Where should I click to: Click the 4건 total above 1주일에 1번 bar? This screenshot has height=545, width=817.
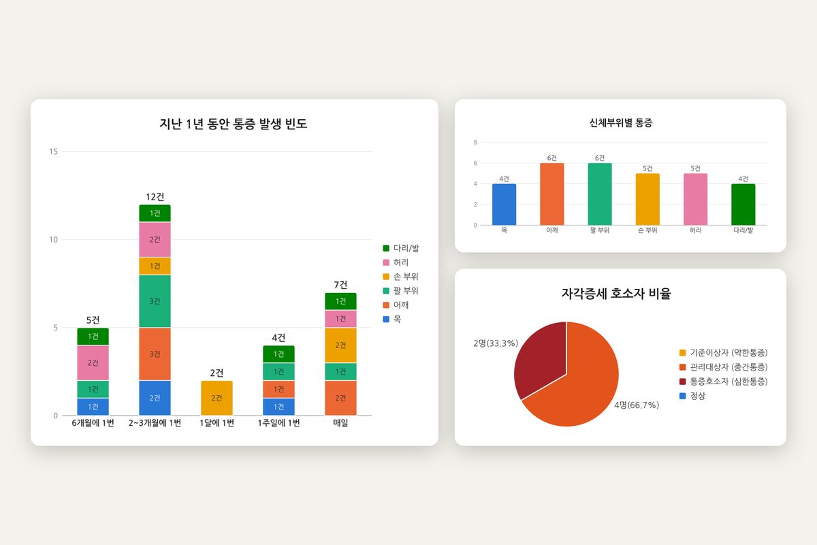(278, 338)
